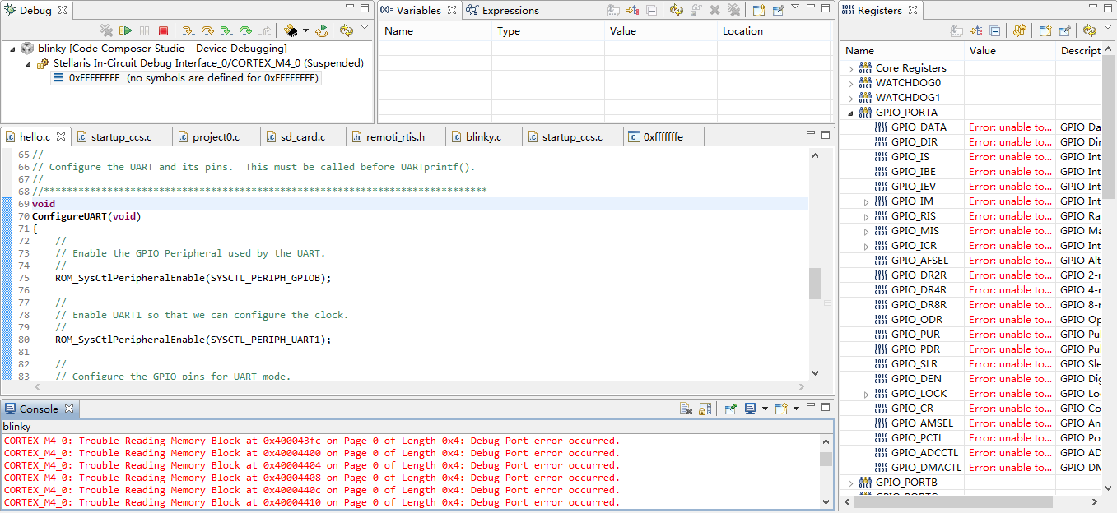
Task: Click the red Terminate button
Action: click(x=163, y=31)
